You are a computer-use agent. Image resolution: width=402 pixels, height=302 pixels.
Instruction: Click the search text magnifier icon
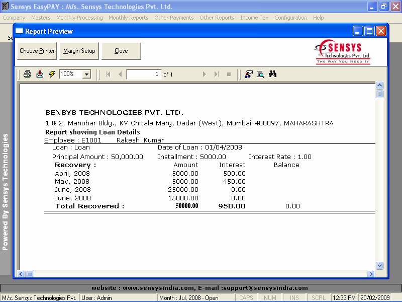[x=260, y=74]
